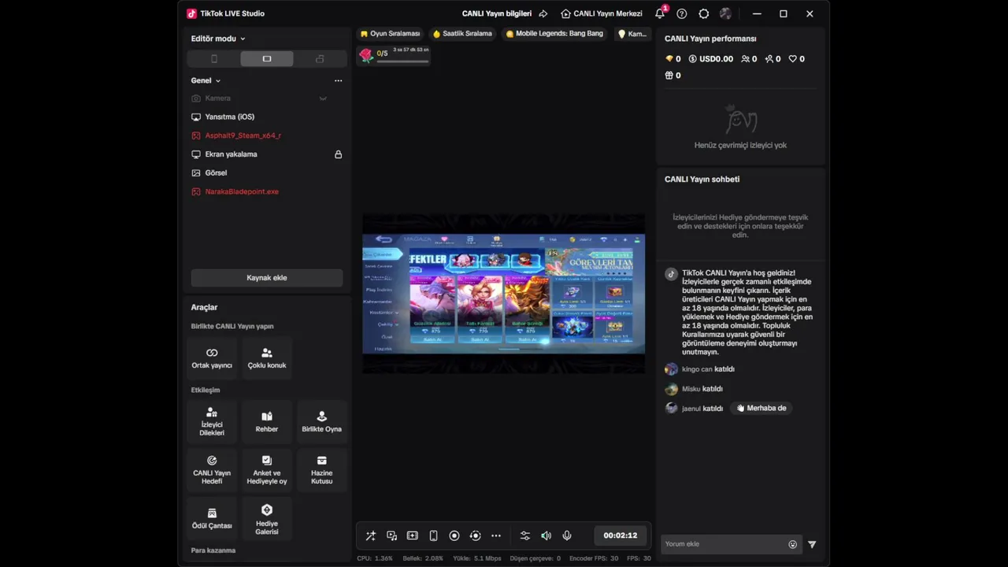Screen dimensions: 1008x567
Task: Open the help question mark icon
Action: coord(682,13)
